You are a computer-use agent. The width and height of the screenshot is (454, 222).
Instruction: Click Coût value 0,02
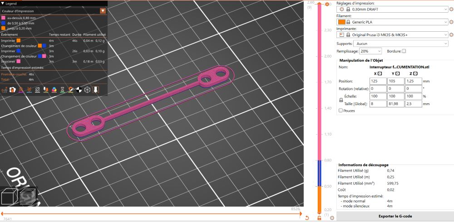click(390, 190)
